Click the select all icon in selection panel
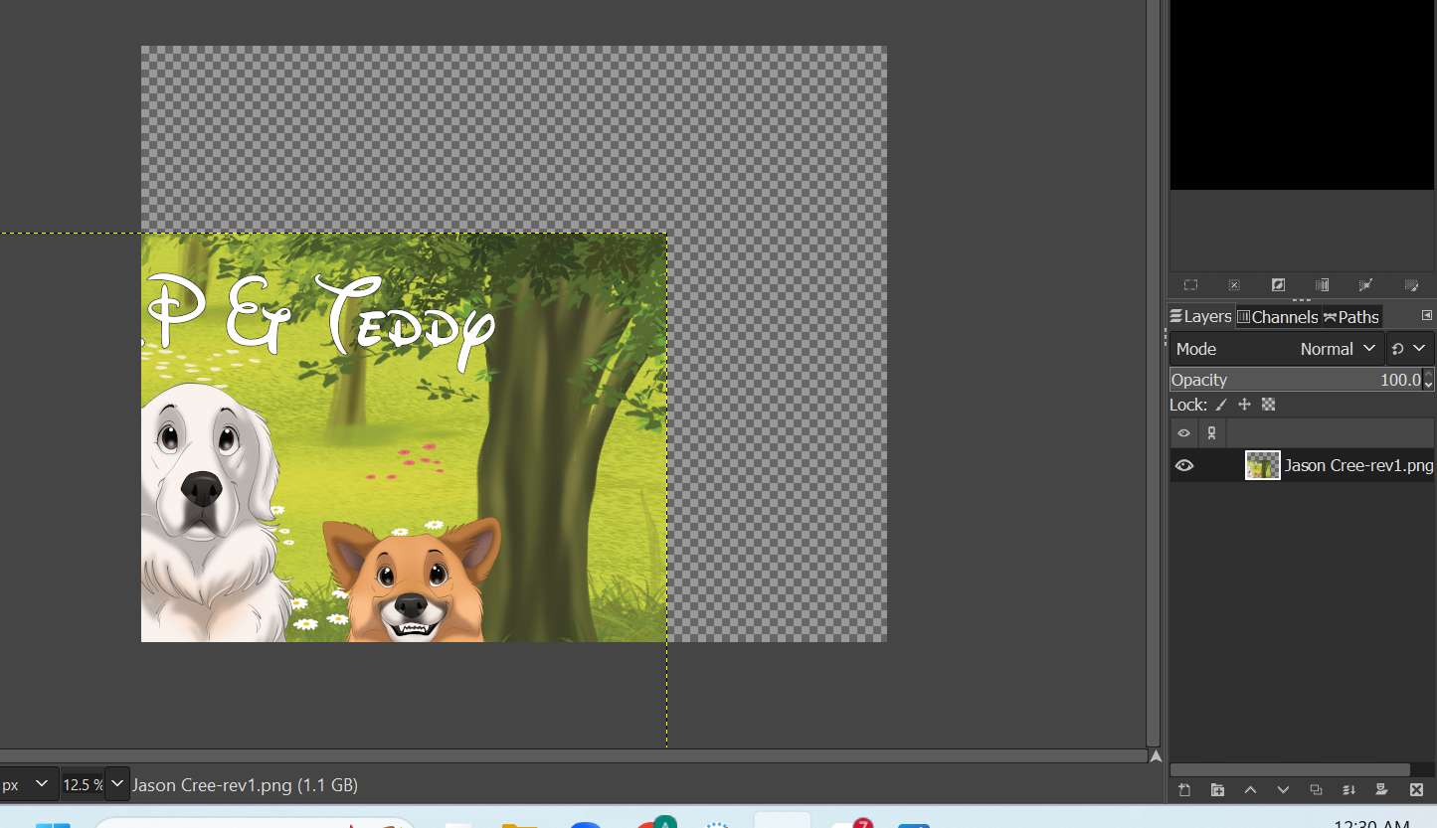Screen dimensions: 1437x828 coord(1190,285)
